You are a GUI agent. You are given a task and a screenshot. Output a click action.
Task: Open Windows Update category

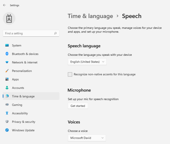pos(31,130)
